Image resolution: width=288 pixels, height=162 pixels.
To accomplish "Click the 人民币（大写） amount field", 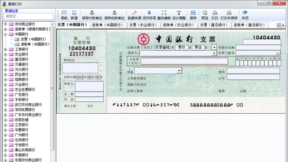I will (184, 61).
